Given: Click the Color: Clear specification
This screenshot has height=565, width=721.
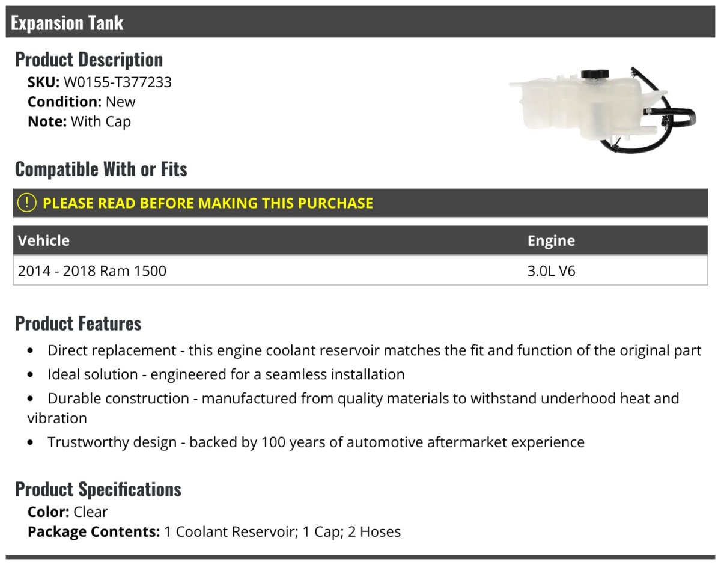Looking at the screenshot, I should click(x=68, y=512).
